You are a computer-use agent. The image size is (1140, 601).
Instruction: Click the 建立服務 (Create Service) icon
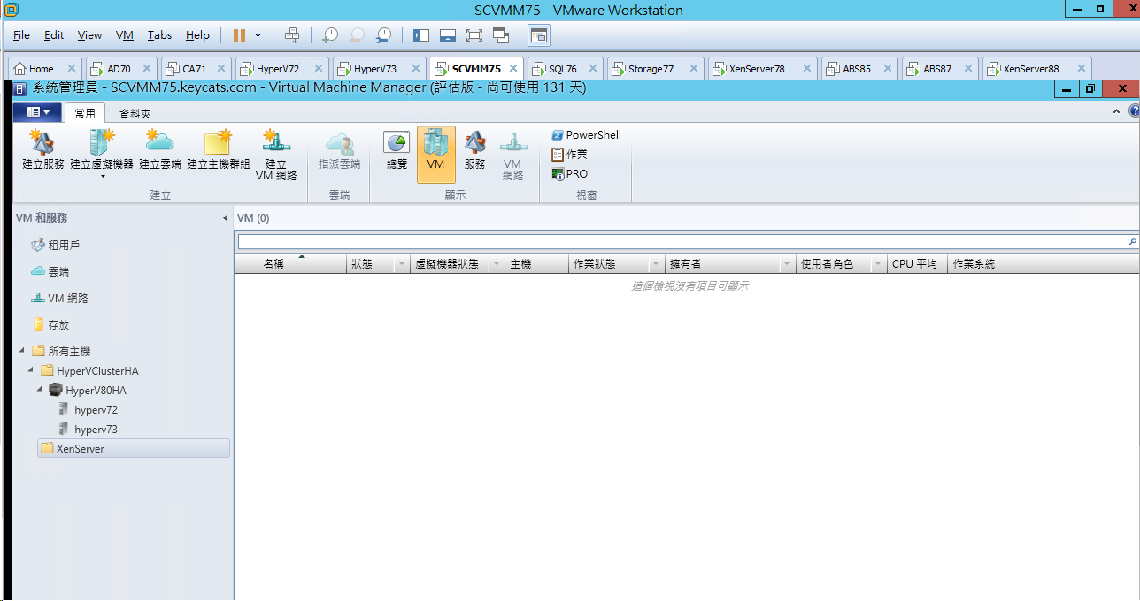coord(42,150)
